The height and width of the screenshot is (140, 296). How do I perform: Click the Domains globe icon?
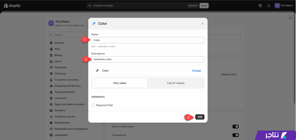click(x=51, y=110)
